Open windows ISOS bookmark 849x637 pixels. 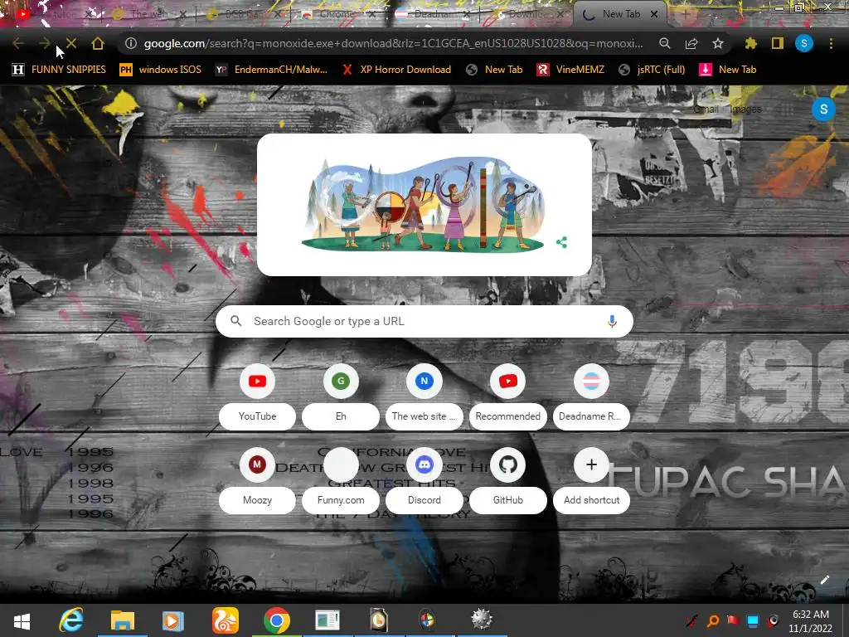pyautogui.click(x=161, y=70)
